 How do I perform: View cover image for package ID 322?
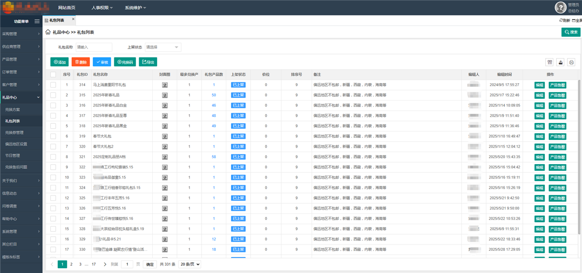click(165, 167)
